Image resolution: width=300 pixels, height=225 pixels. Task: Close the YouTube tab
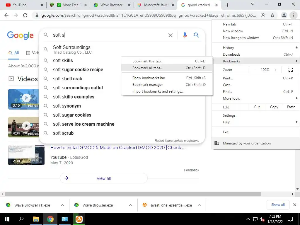click(x=42, y=5)
